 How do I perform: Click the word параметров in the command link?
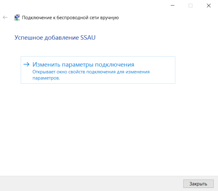(46, 78)
